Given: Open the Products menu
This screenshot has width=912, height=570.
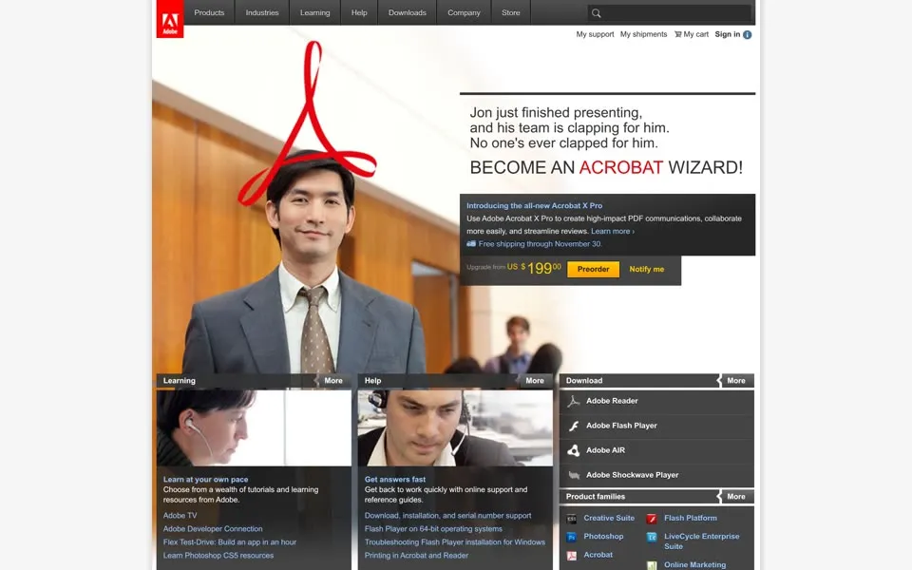Looking at the screenshot, I should tap(209, 12).
